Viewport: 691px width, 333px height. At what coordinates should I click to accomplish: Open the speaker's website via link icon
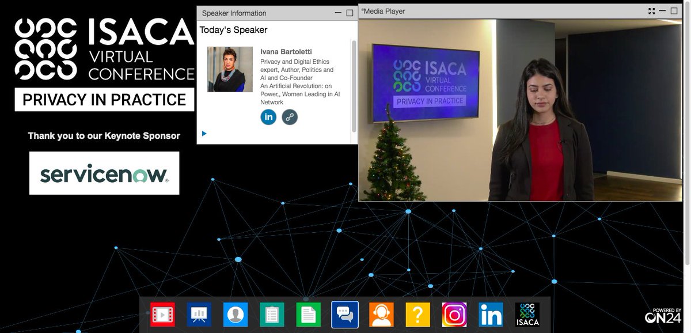pyautogui.click(x=289, y=117)
